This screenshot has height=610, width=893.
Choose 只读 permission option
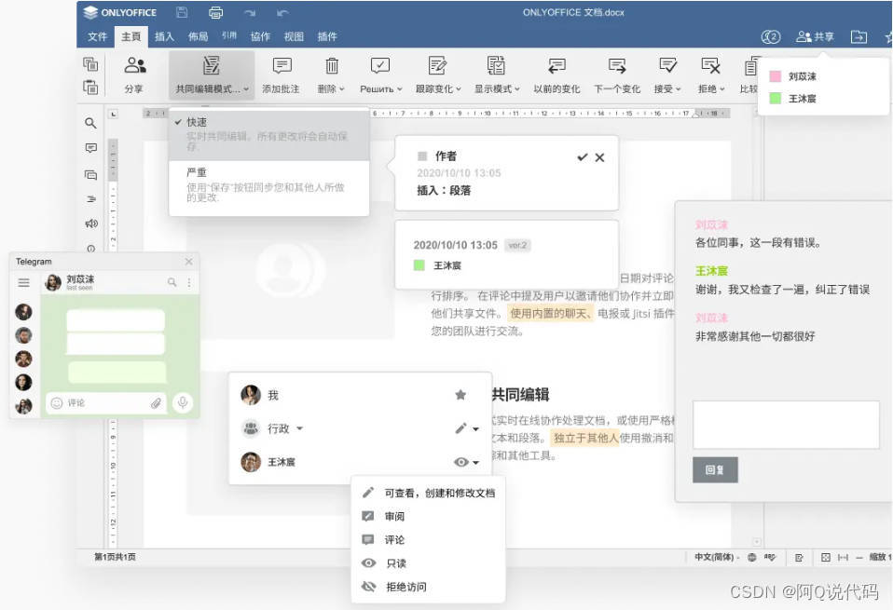pyautogui.click(x=428, y=563)
